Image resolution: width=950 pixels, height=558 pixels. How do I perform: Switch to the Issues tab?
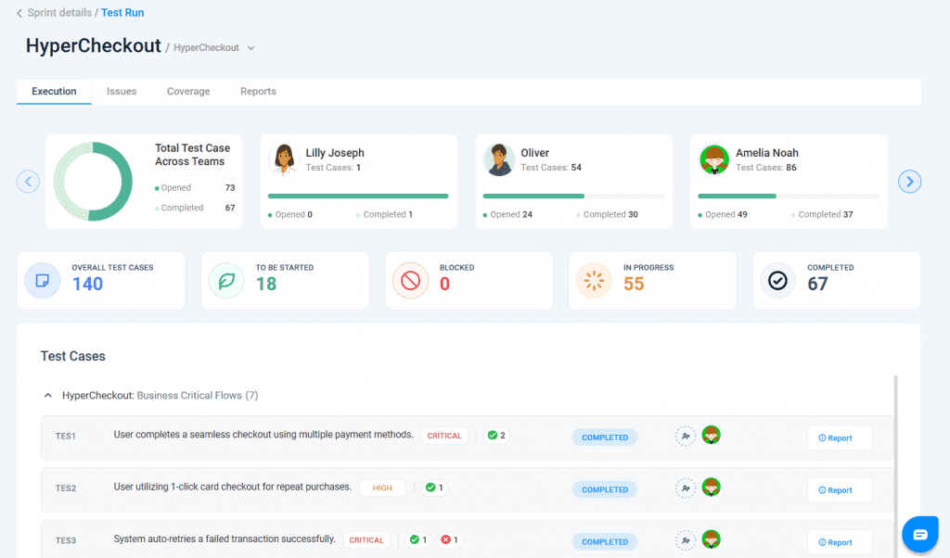(122, 92)
